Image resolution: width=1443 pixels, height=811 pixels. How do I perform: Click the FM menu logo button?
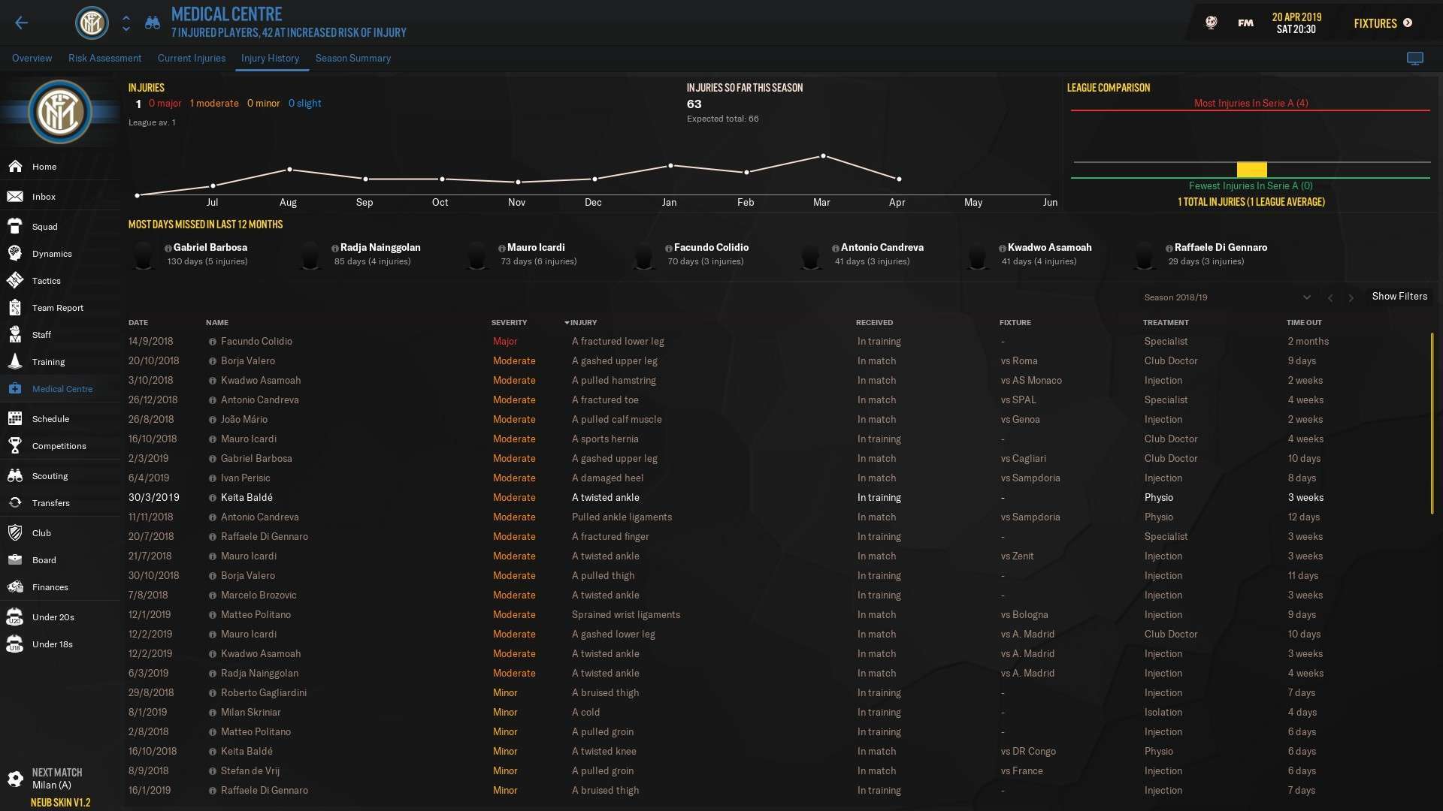(1245, 23)
